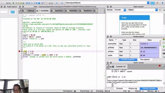The width and height of the screenshot is (165, 93).
Task: Sort variables by the Name column header
Action: point(113,40)
